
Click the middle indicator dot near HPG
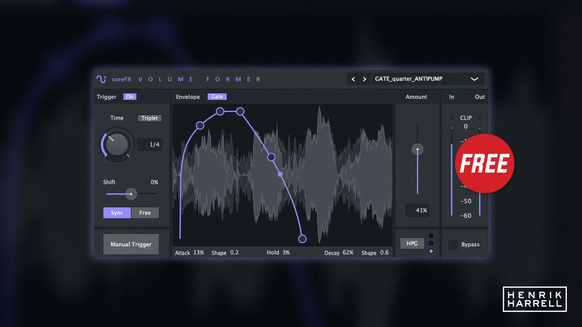(431, 243)
